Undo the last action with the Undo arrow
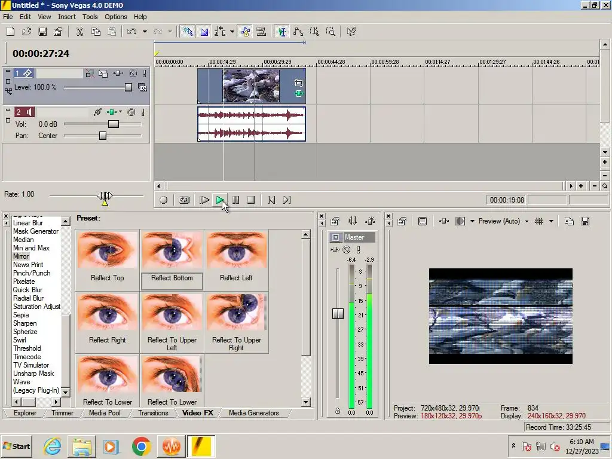This screenshot has width=612, height=459. 131,32
